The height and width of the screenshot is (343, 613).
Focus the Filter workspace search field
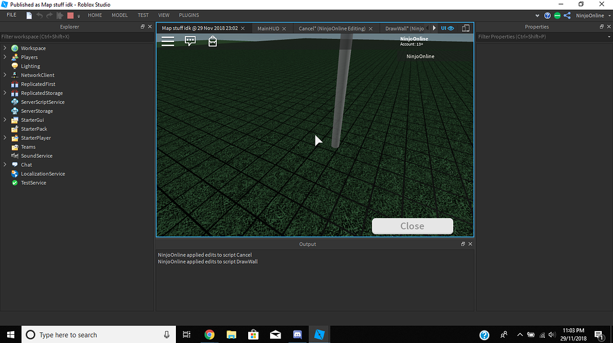pyautogui.click(x=77, y=36)
